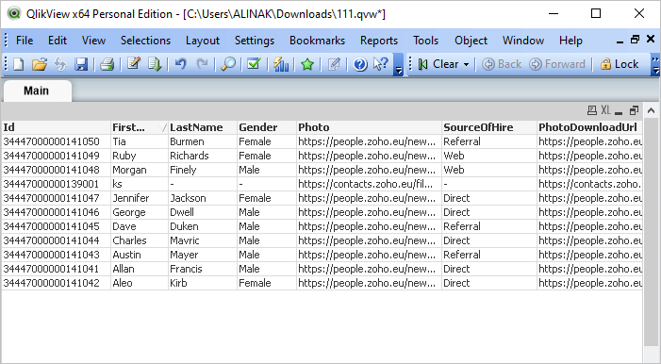Select Referral in Tia's row
Viewport: 661px width, 364px height.
point(489,141)
